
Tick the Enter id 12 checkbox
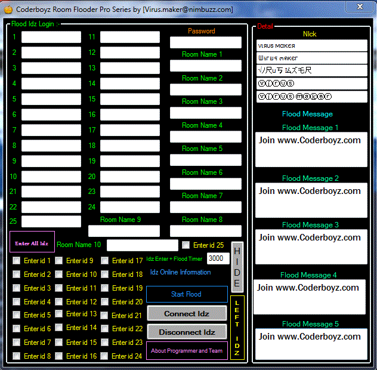tap(58, 302)
